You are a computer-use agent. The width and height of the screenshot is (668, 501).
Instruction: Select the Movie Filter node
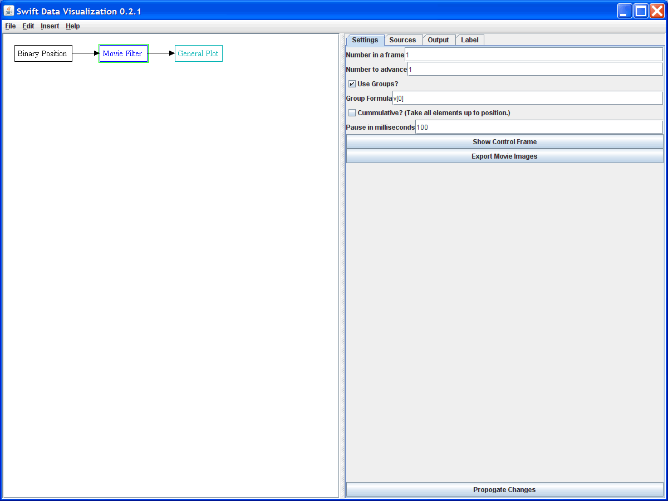click(x=123, y=53)
